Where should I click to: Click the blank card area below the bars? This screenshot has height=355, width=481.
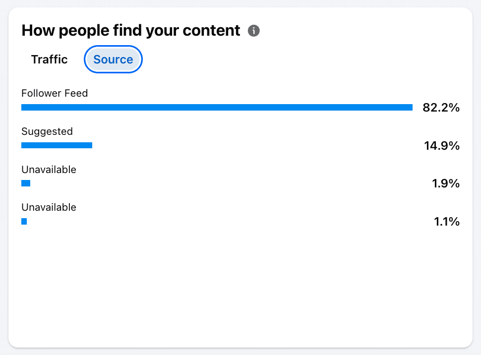click(x=240, y=288)
